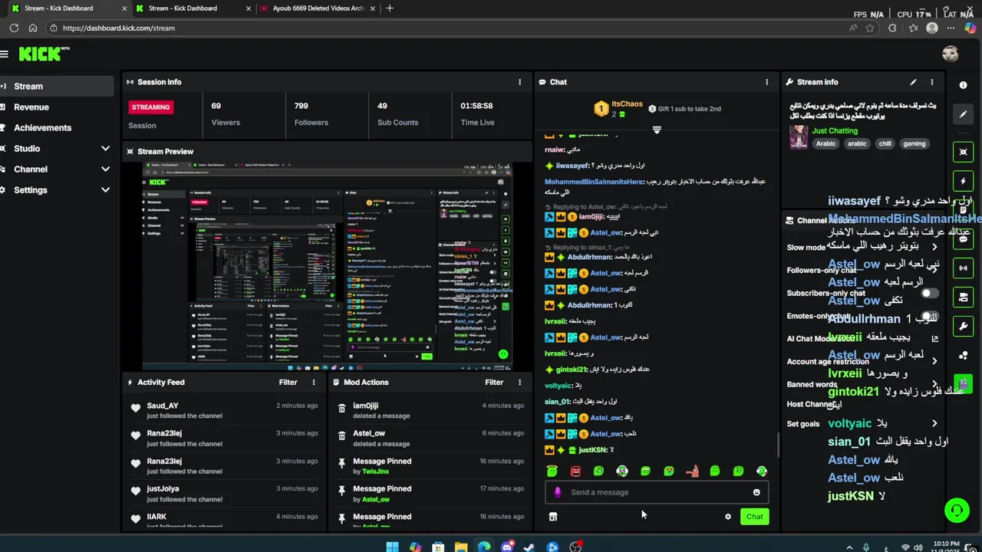The height and width of the screenshot is (552, 982).
Task: Open the user avatar profile menu
Action: click(950, 54)
